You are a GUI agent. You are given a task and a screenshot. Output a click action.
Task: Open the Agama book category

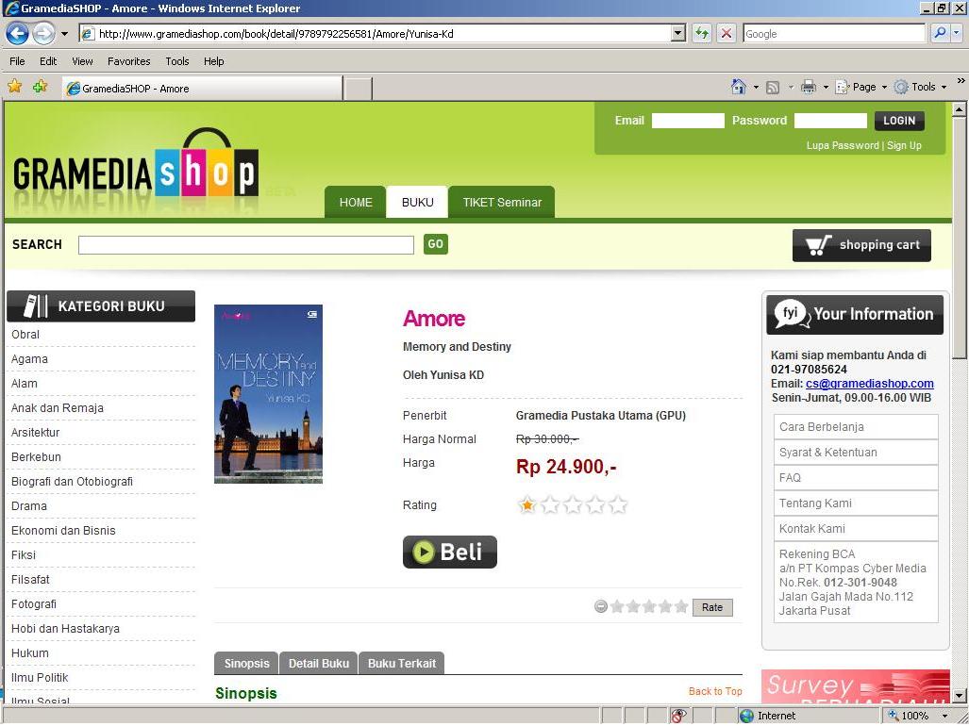pos(29,359)
